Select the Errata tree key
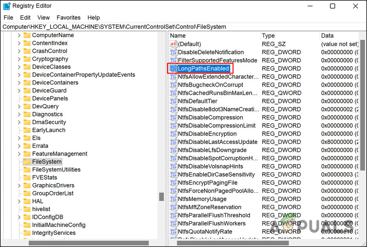367x247 pixels. (40, 146)
